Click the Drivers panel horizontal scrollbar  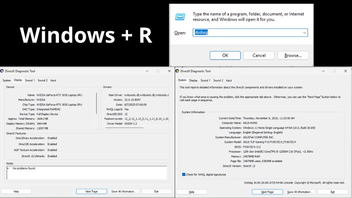[x=125, y=128]
